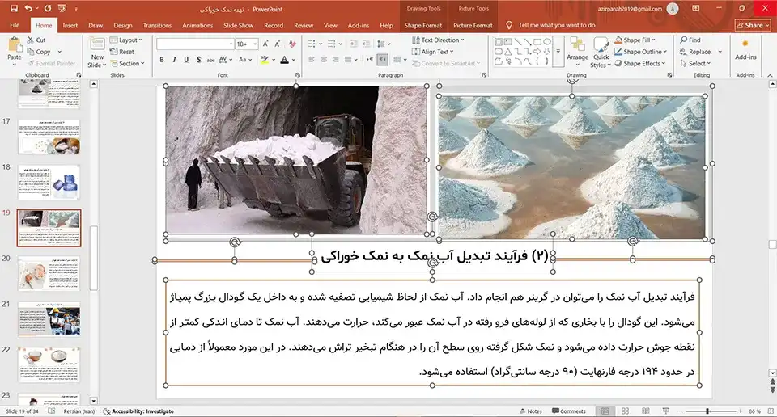Open the Insert tab
The image size is (777, 417).
pos(70,25)
